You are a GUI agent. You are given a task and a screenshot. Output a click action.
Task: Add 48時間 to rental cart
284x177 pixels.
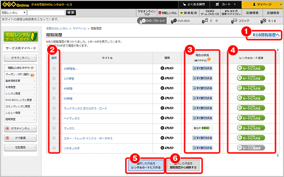point(251,88)
